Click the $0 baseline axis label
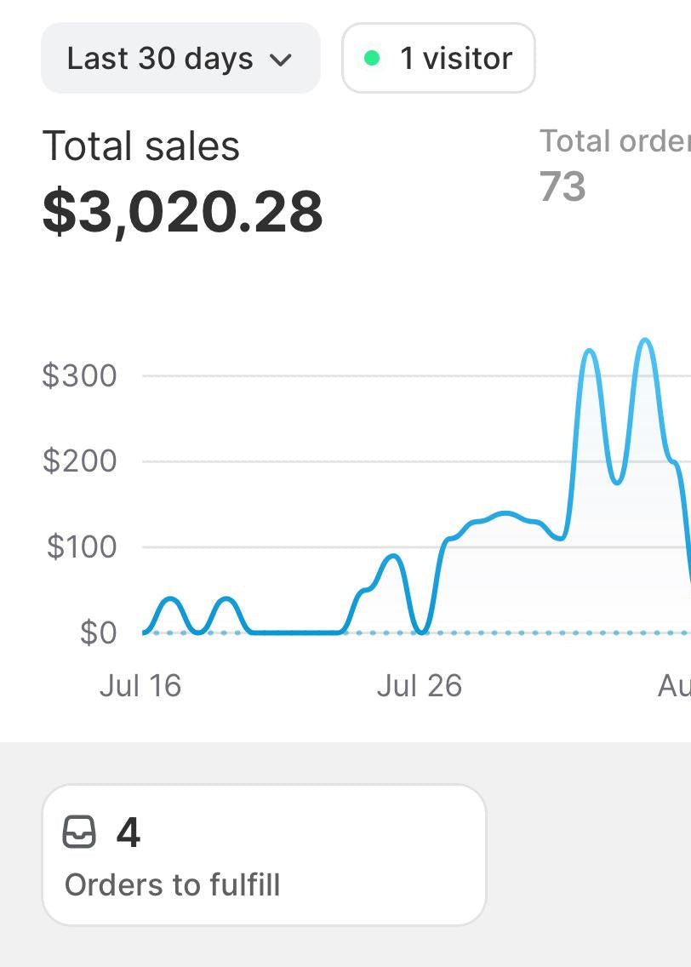The width and height of the screenshot is (691, 967). 99,632
